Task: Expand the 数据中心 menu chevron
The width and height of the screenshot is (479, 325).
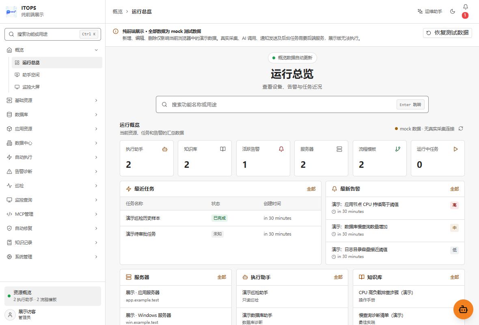Action: point(96,143)
